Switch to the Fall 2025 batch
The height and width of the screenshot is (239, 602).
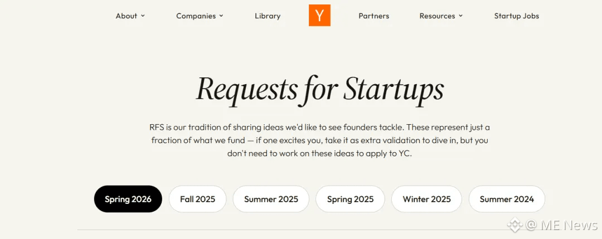[197, 199]
